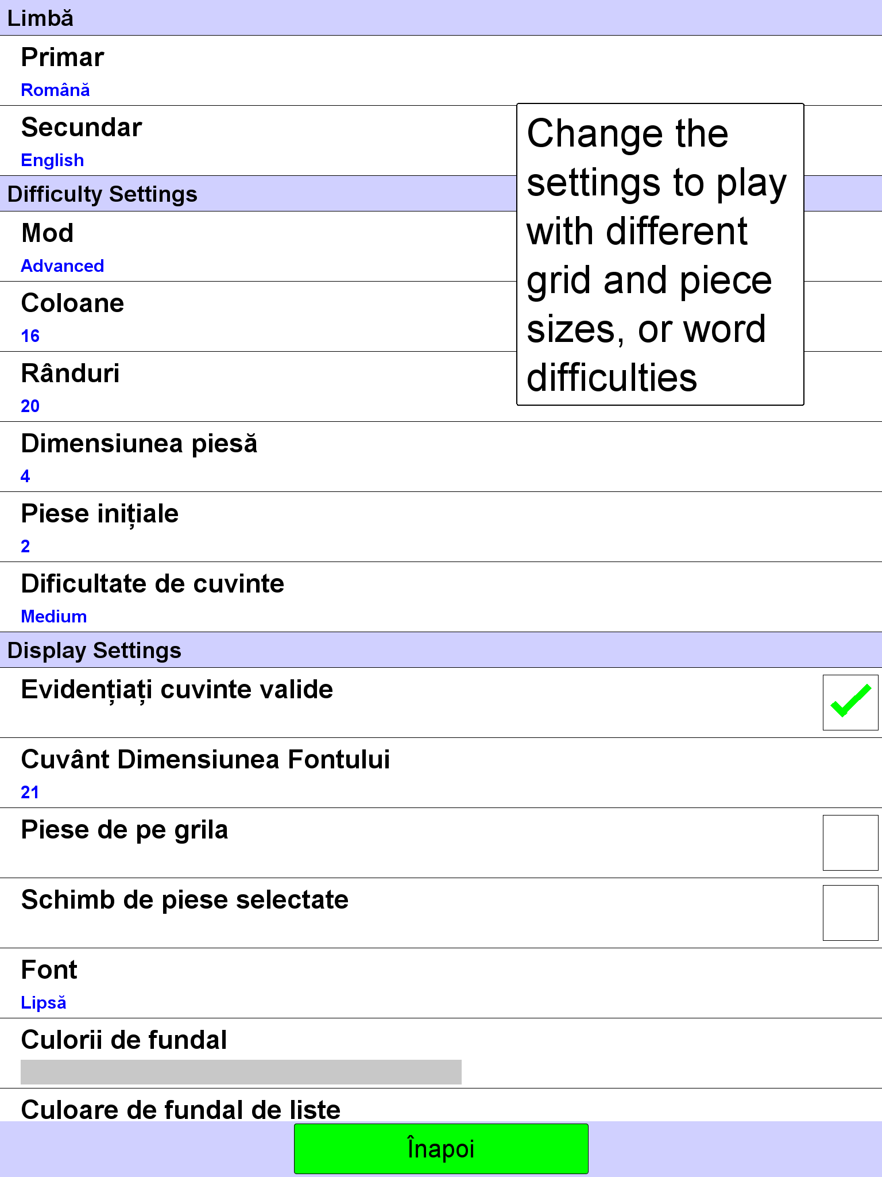The width and height of the screenshot is (882, 1177).
Task: Choose a Font currently Lipsă
Action: point(441,983)
